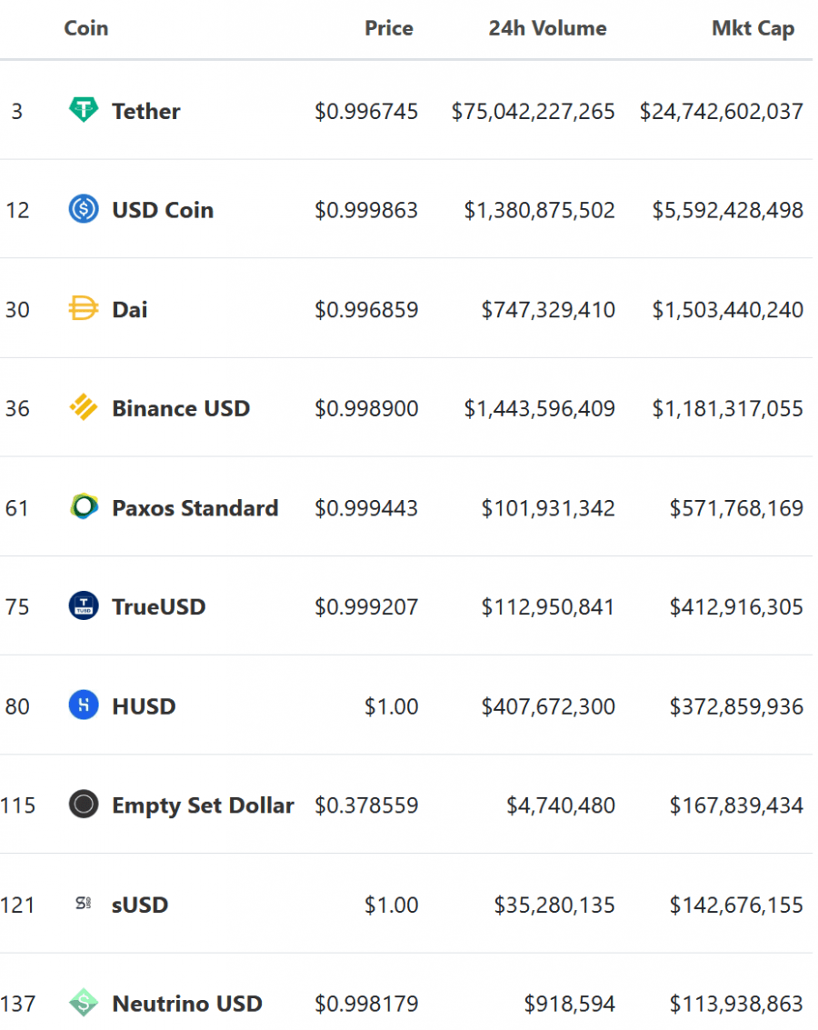
Task: Open the Neutrino USD name link
Action: tap(187, 1004)
